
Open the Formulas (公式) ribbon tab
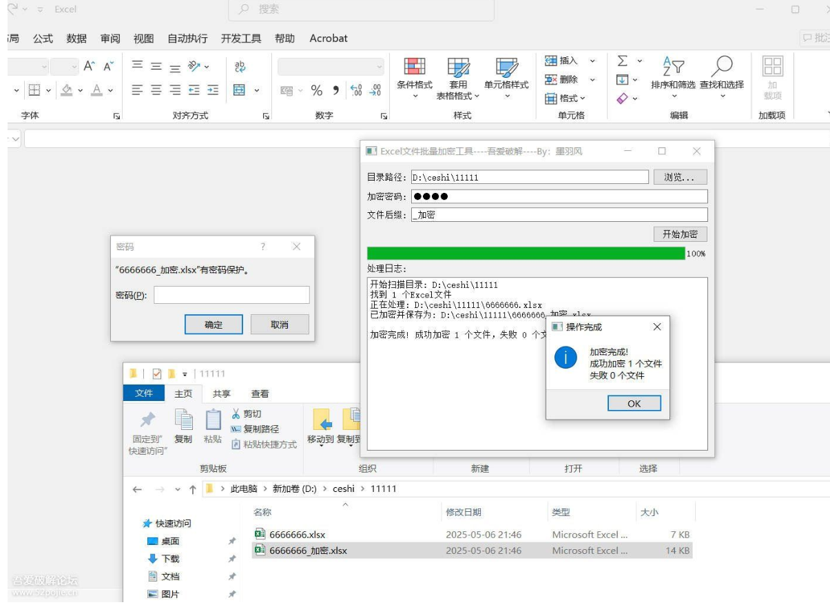(x=43, y=39)
